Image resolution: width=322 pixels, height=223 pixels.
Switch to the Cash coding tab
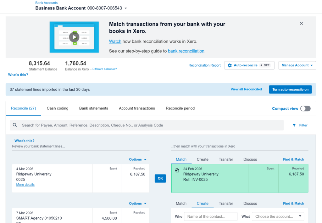pyautogui.click(x=58, y=108)
